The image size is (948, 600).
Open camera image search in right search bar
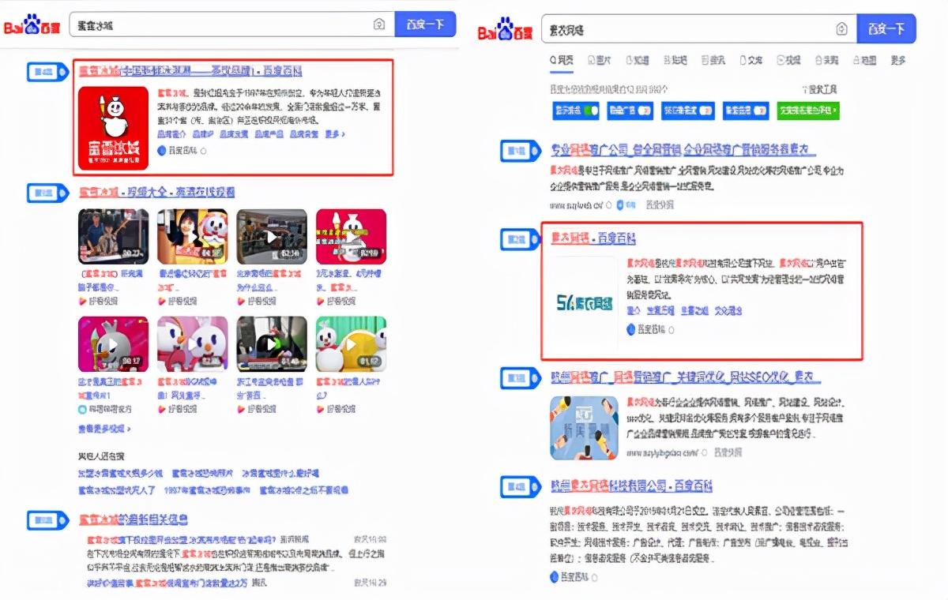click(x=841, y=29)
